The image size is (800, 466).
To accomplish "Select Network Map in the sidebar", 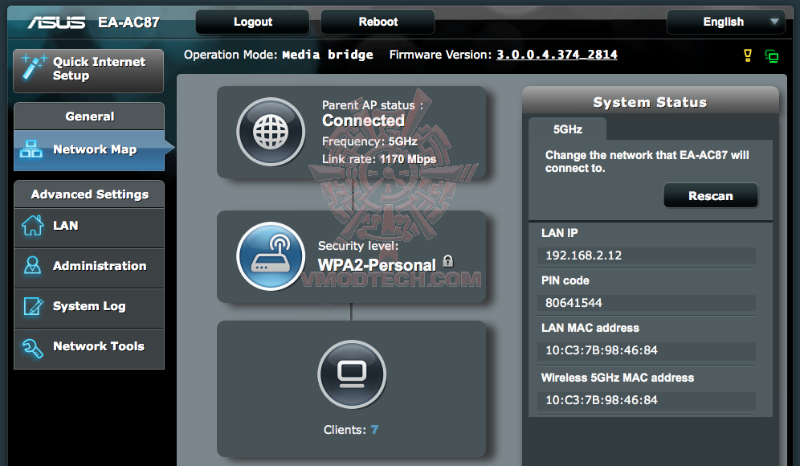I will (x=89, y=150).
